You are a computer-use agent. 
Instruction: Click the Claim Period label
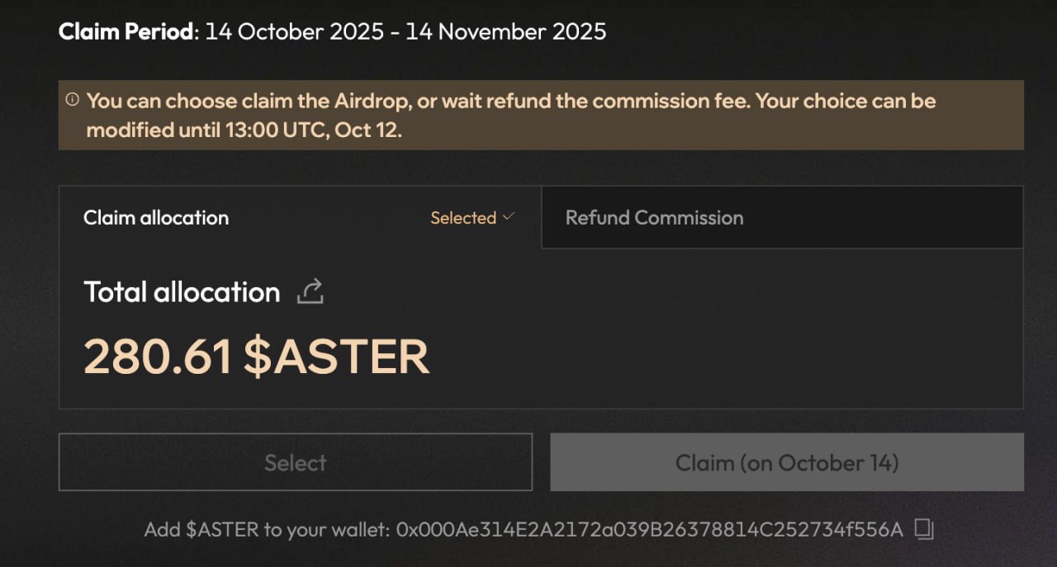tap(127, 32)
